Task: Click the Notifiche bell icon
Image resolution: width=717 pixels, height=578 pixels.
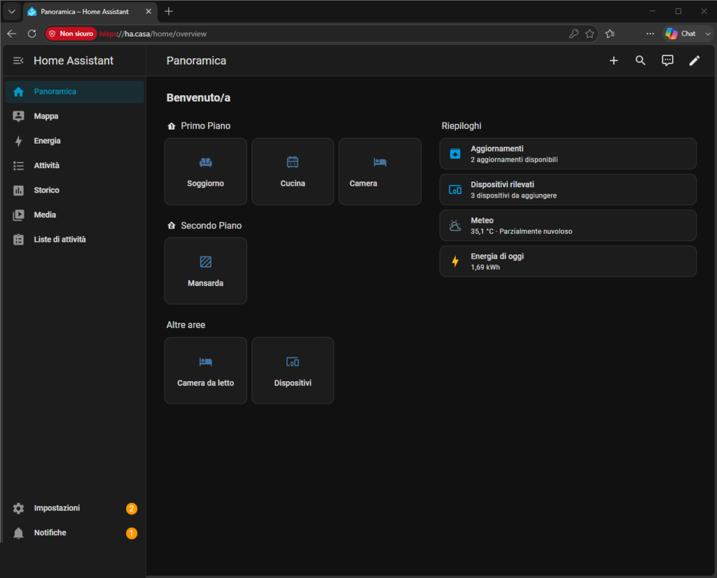Action: [x=18, y=533]
